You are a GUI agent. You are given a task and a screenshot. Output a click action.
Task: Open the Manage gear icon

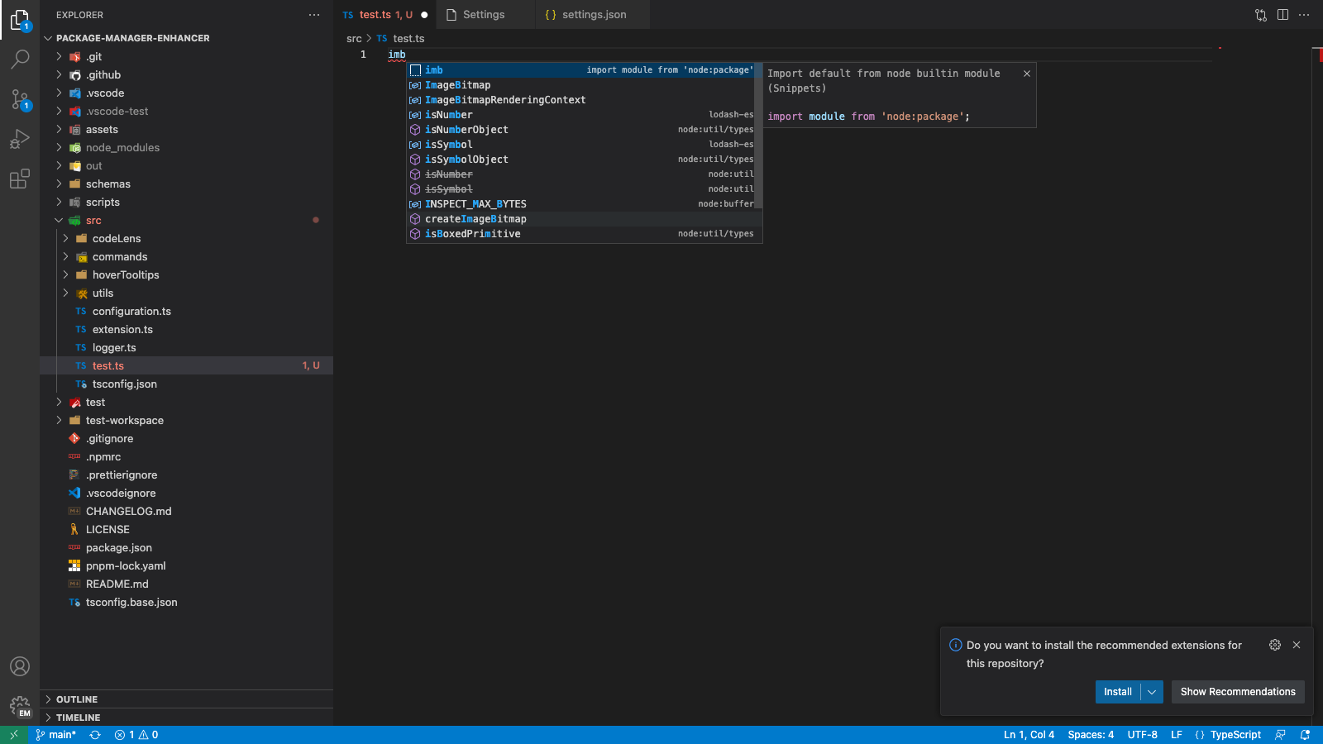pyautogui.click(x=20, y=706)
